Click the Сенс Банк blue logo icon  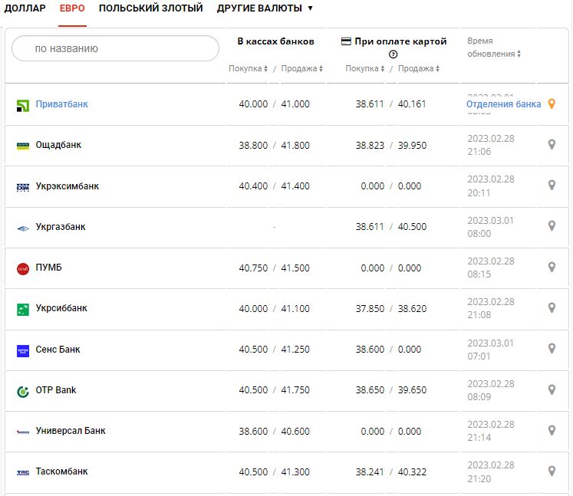pos(22,350)
